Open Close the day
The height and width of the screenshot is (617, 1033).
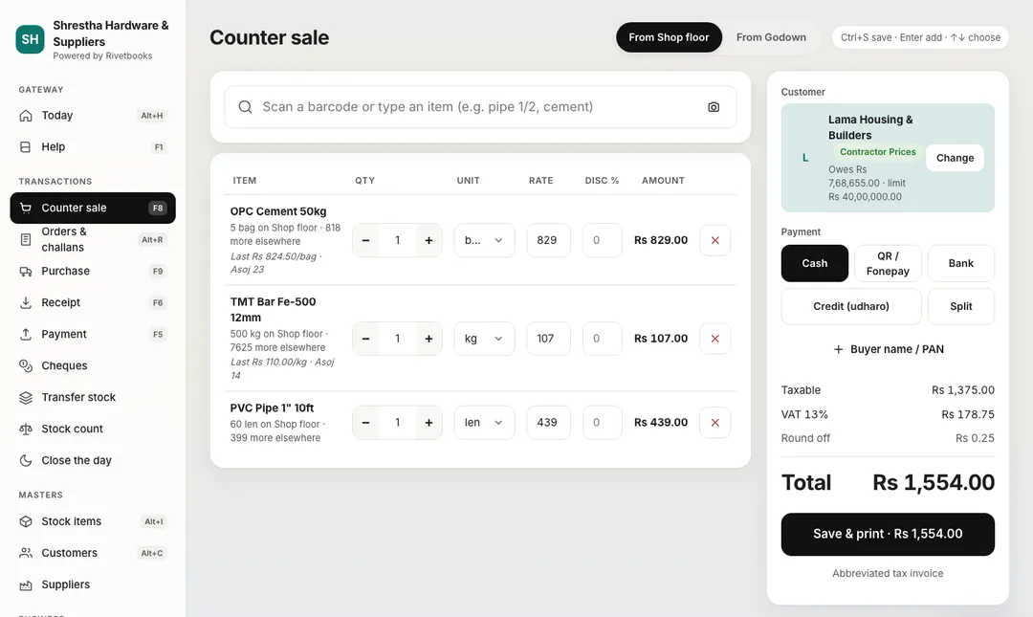click(93, 461)
